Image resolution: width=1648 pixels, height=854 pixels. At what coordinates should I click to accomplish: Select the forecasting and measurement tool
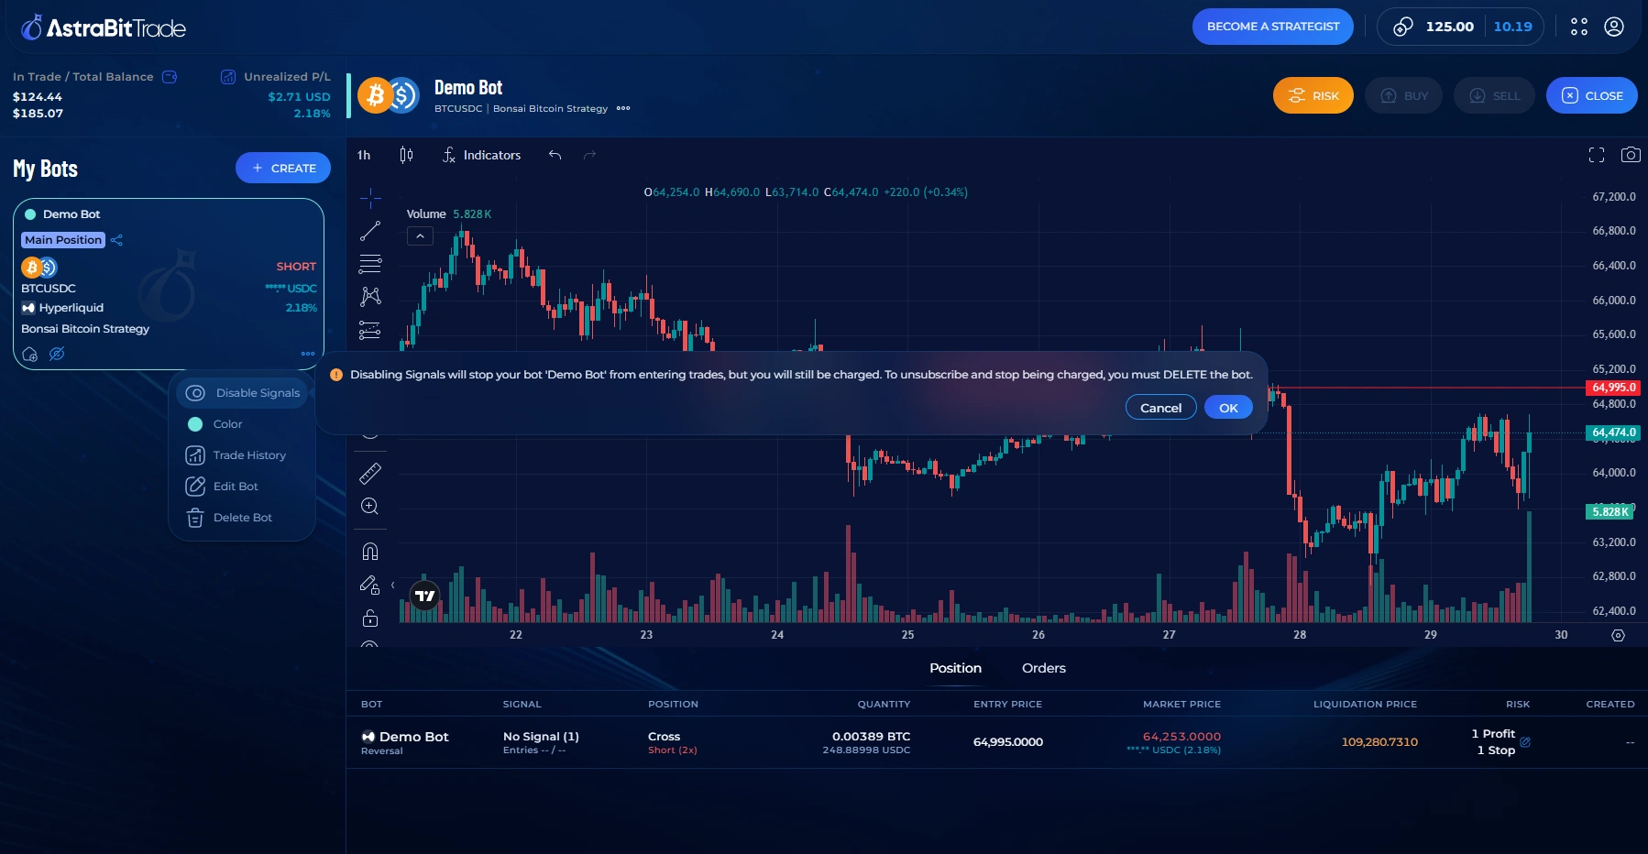370,330
